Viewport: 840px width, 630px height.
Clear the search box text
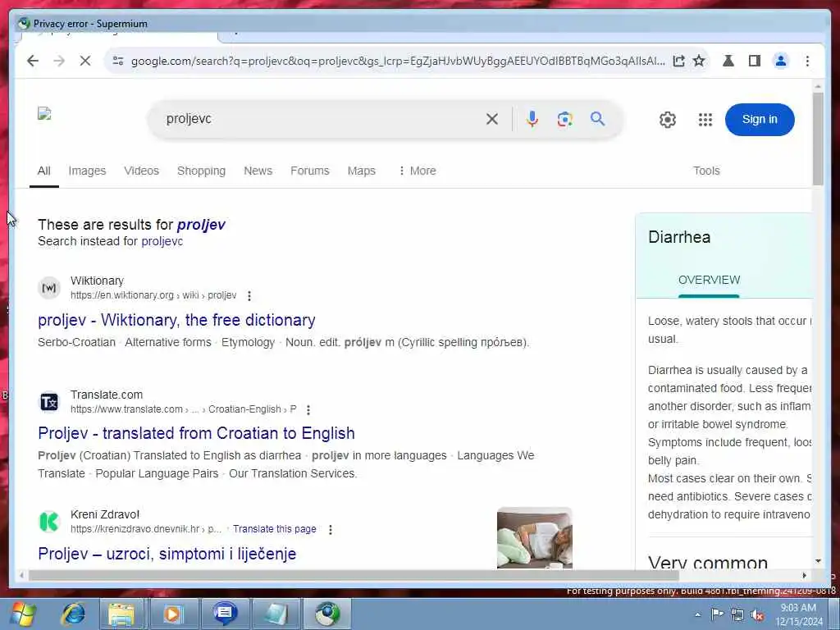tap(492, 119)
